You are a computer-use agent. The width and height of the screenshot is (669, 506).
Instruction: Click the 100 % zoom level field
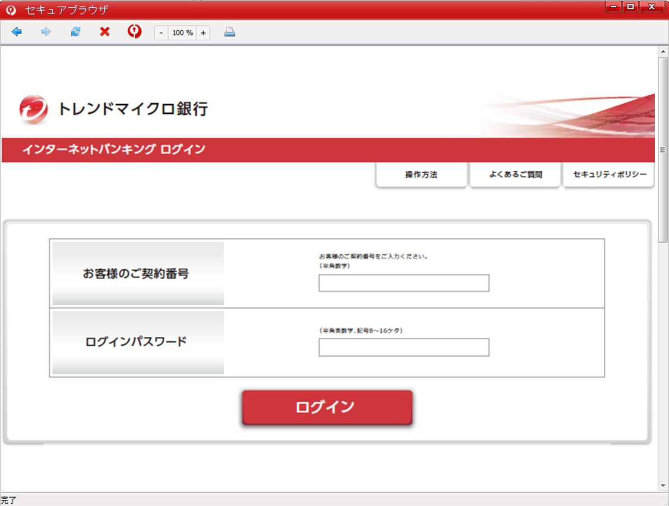click(x=182, y=33)
